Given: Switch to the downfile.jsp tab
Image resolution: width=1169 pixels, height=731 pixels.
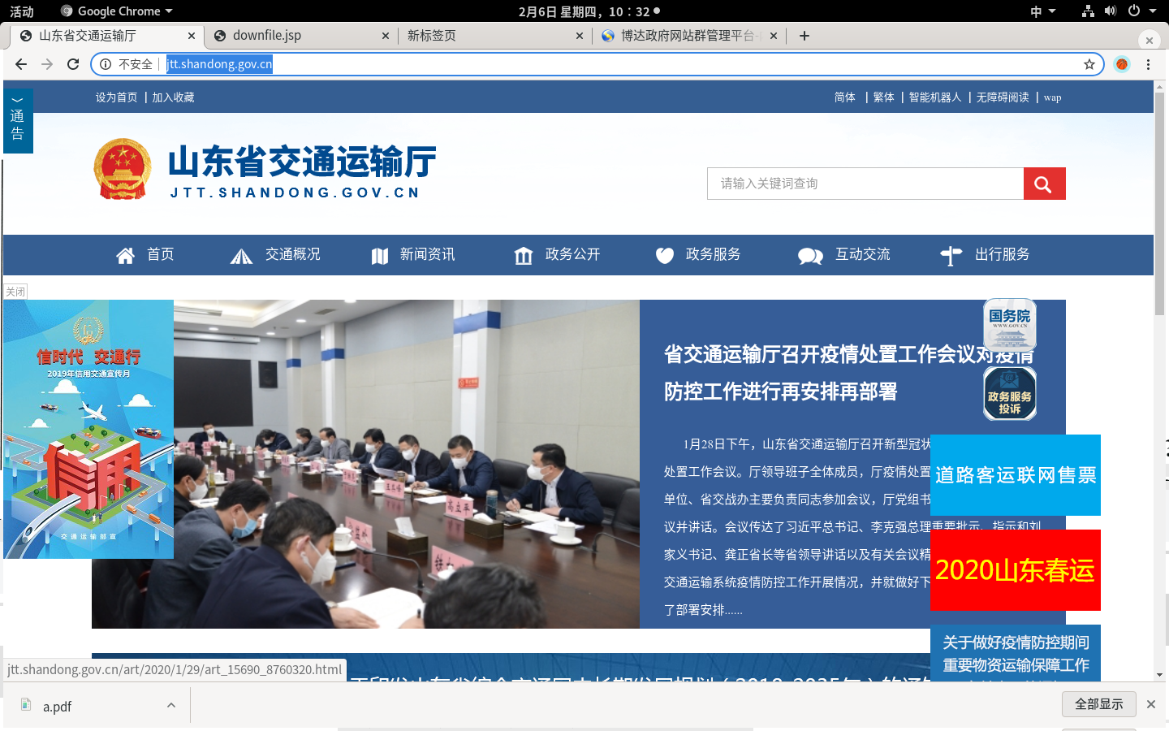Looking at the screenshot, I should click(296, 36).
